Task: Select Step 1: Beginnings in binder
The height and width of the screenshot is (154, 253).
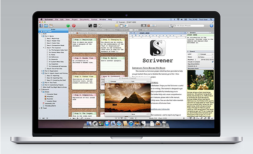Action: [x=53, y=38]
